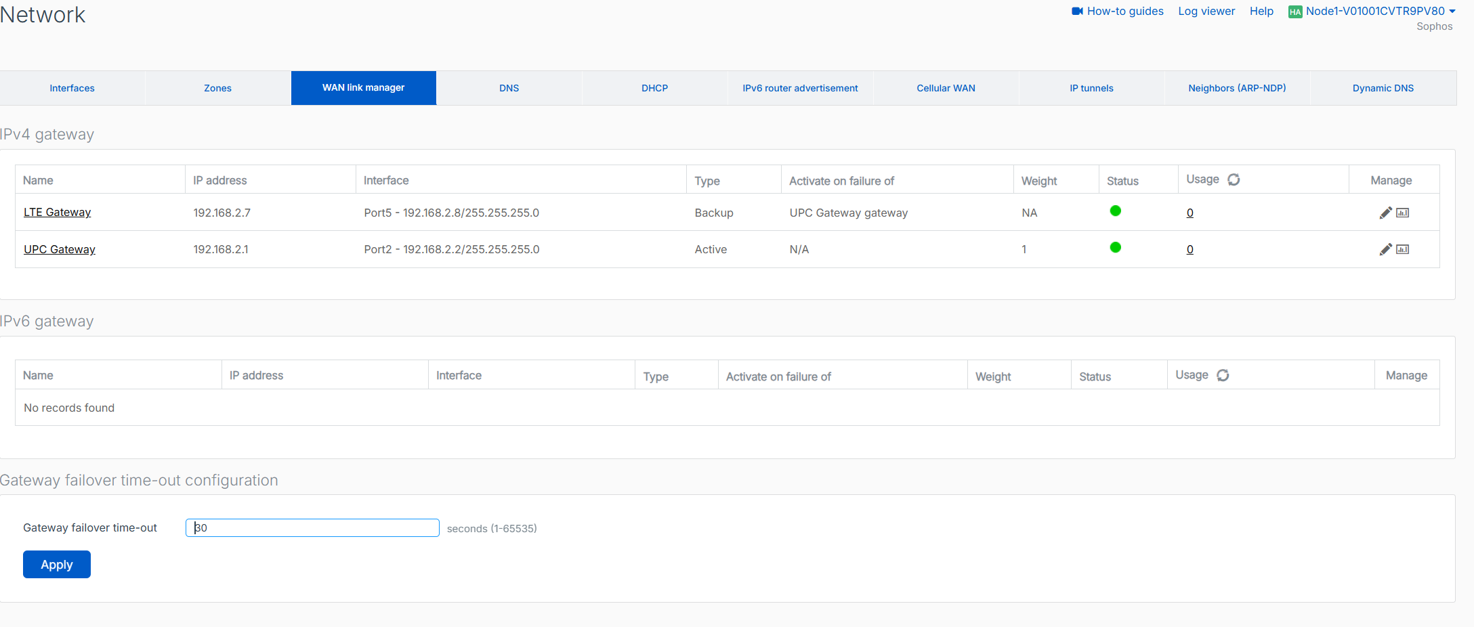1474x627 pixels.
Task: Select the Cellular WAN tab
Action: [946, 88]
